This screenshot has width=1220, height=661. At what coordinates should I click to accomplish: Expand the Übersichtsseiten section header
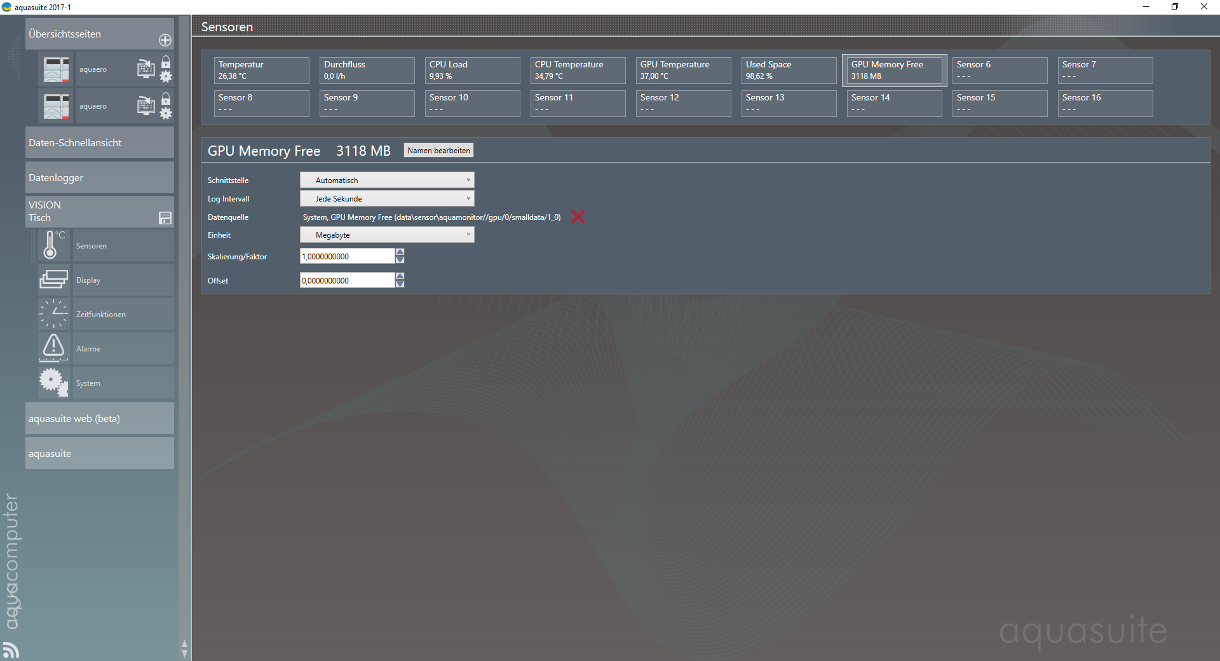(x=99, y=34)
